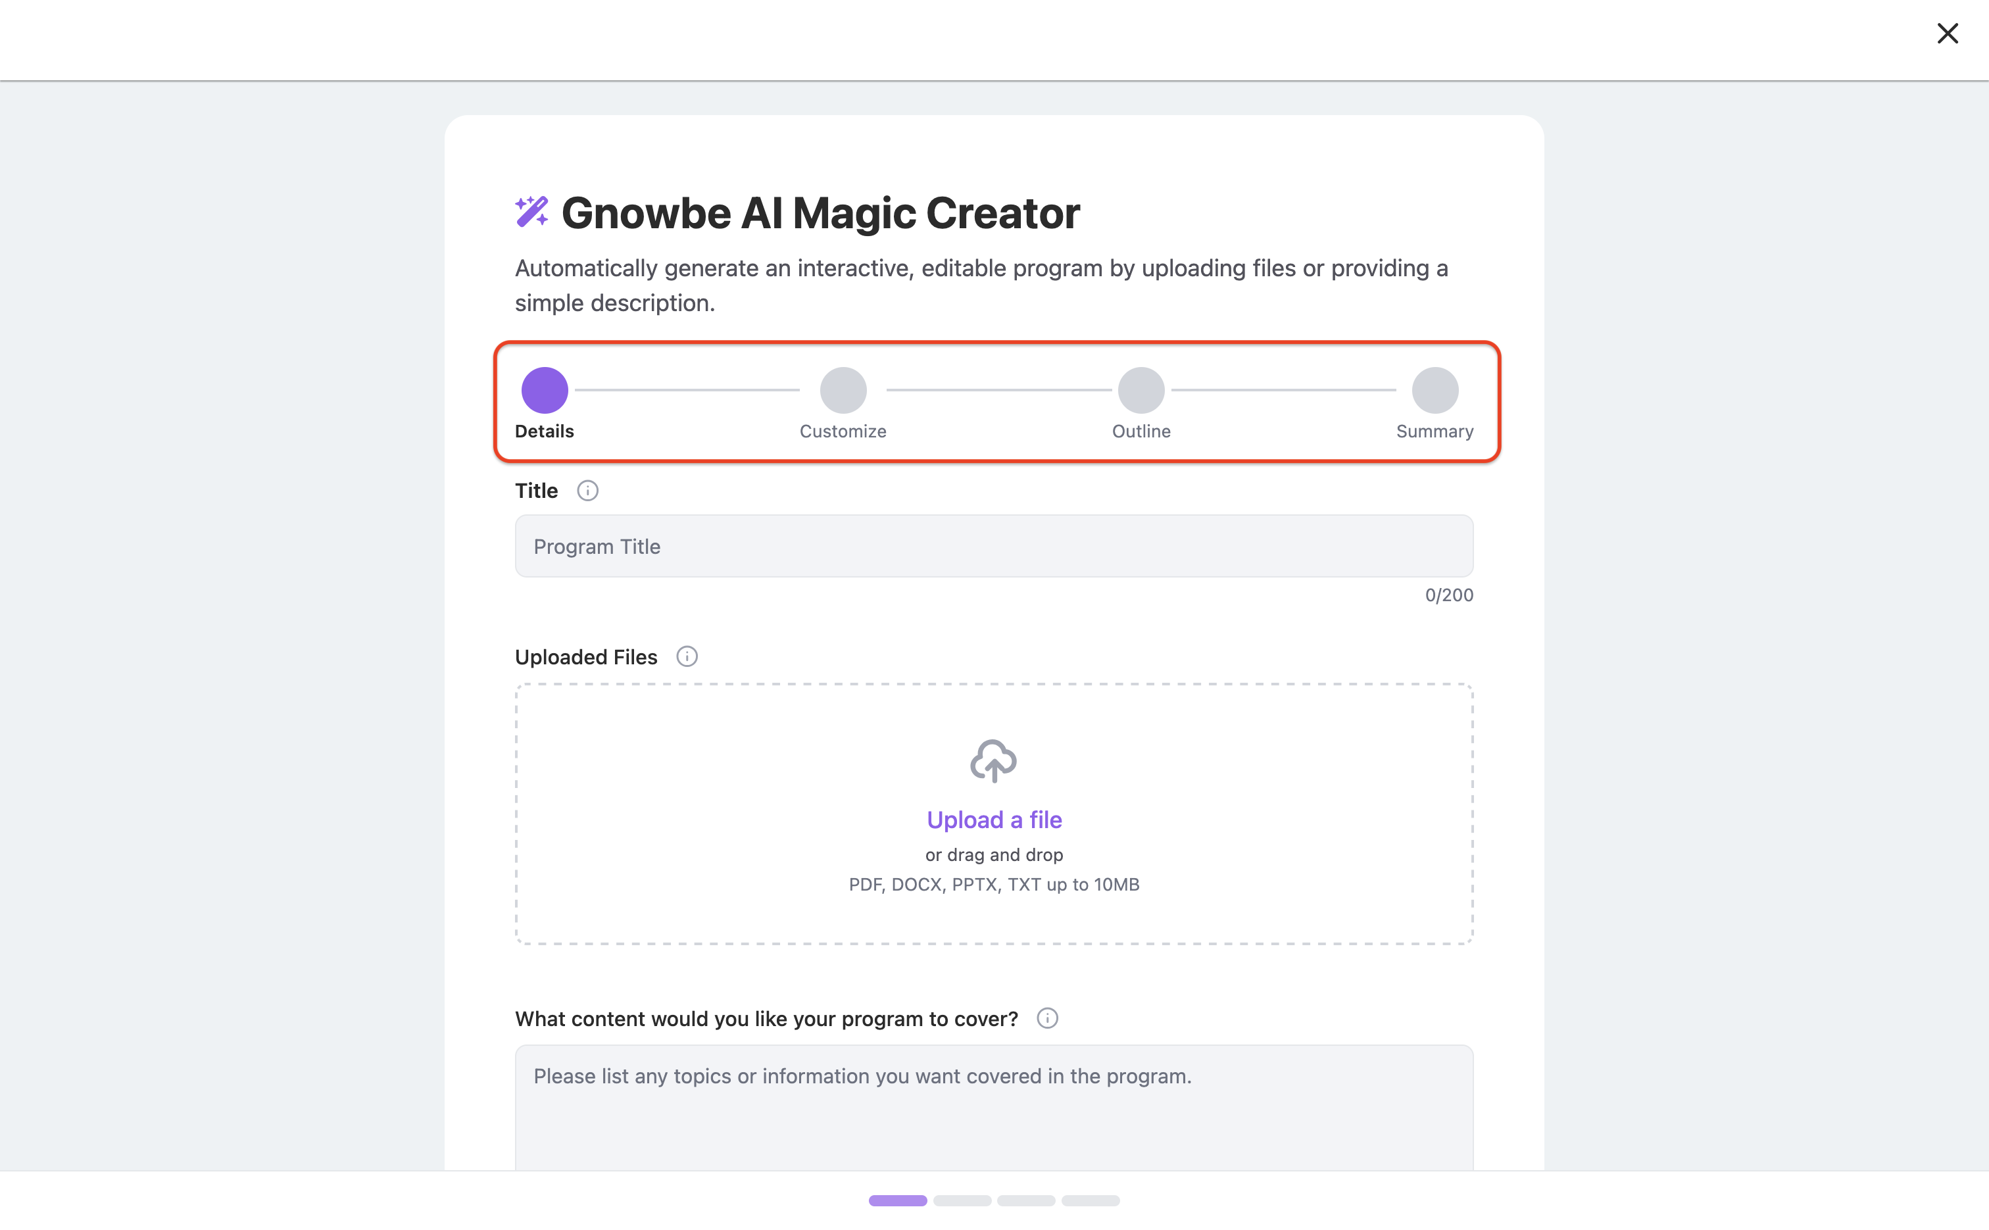
Task: Select the Summary step circle
Action: 1435,391
